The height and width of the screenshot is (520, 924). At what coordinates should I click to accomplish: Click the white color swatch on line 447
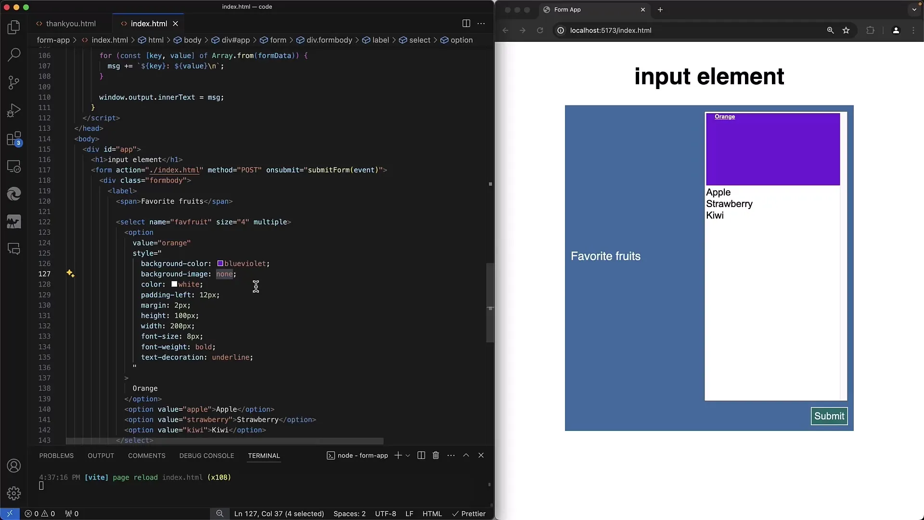click(x=174, y=285)
